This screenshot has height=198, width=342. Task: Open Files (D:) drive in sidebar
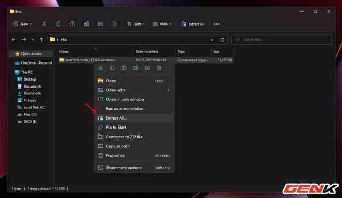click(27, 114)
